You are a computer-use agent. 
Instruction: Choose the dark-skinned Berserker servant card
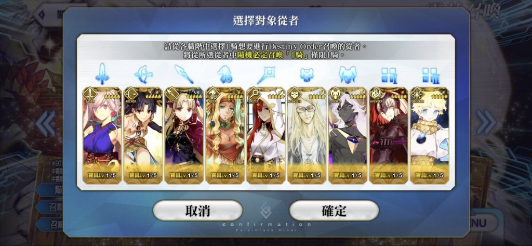click(x=348, y=136)
